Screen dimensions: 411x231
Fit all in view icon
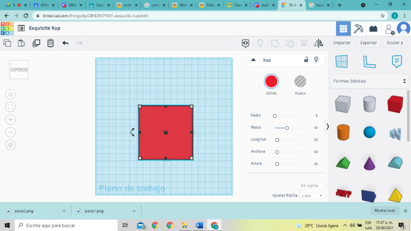[x=11, y=107]
